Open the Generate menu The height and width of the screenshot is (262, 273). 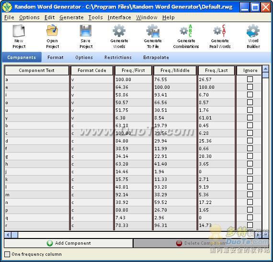point(71,17)
